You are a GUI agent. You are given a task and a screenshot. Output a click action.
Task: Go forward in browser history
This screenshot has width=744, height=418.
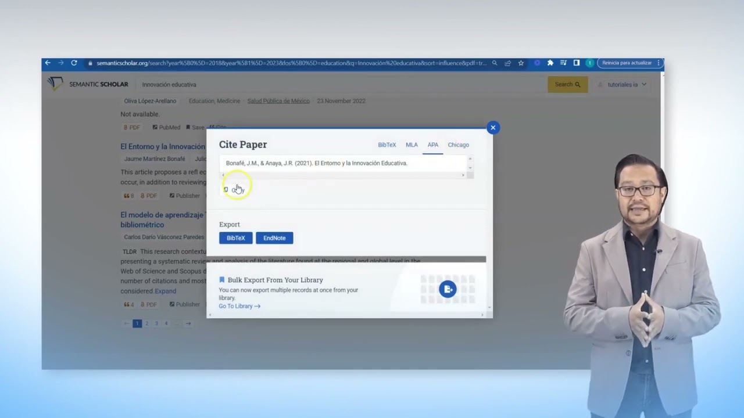pyautogui.click(x=60, y=63)
